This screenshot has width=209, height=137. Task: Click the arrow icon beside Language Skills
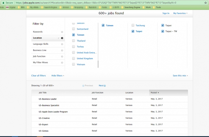[62, 44]
